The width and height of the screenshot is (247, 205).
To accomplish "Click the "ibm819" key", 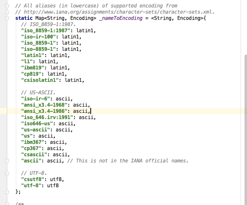I will click(33, 68).
